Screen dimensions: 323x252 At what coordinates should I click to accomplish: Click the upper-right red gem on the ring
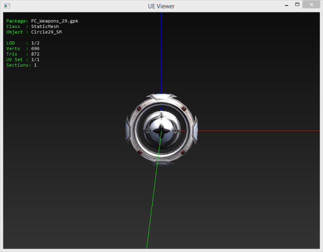coord(183,109)
